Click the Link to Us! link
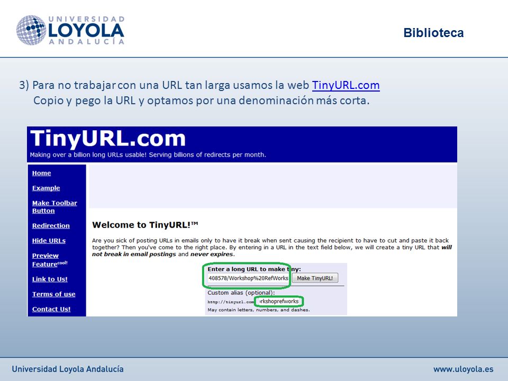Viewport: 508px width, 381px height. [x=50, y=279]
